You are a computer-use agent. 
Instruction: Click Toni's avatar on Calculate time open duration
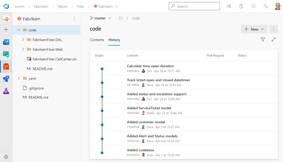(x=143, y=71)
